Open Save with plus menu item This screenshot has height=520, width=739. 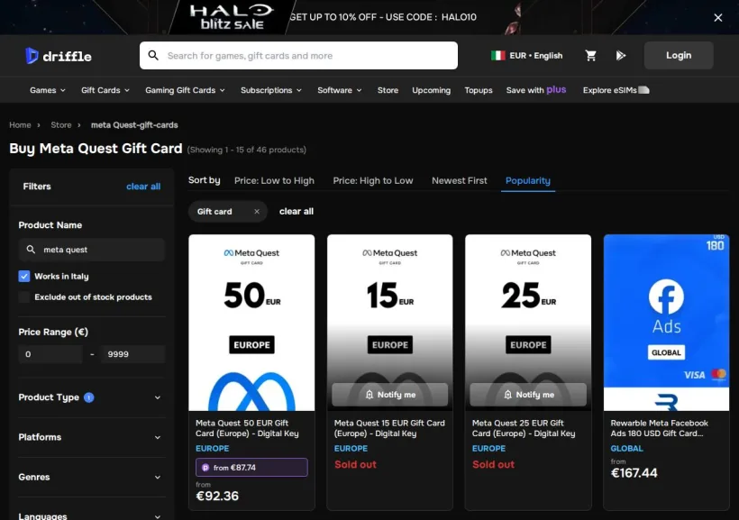point(536,90)
